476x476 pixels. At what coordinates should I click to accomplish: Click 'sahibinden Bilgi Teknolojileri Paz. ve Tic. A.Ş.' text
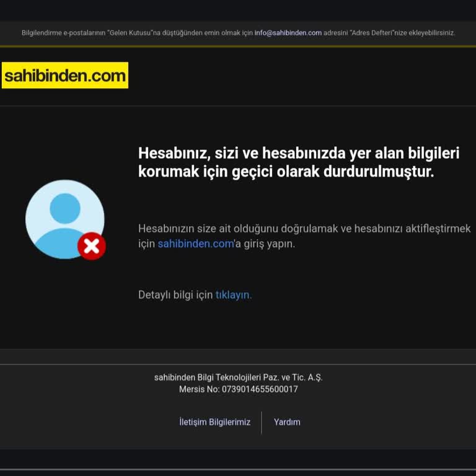238,377
